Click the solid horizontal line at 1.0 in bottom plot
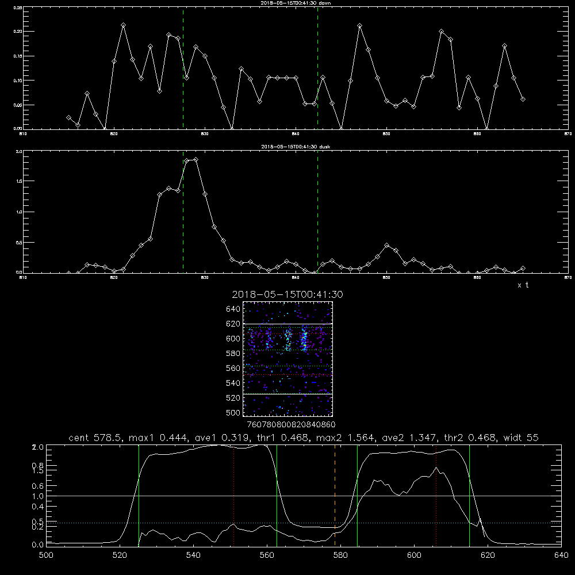The height and width of the screenshot is (575, 575). [x=304, y=496]
